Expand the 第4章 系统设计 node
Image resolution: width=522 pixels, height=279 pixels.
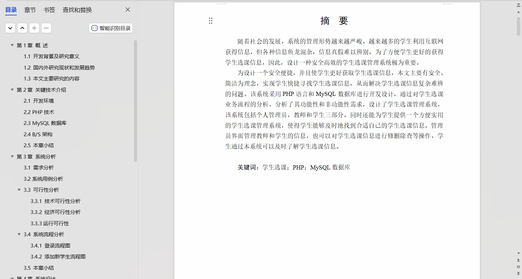click(12, 278)
